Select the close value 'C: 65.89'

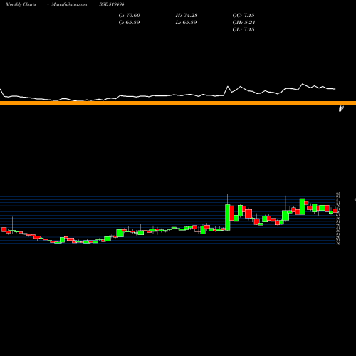[129, 23]
